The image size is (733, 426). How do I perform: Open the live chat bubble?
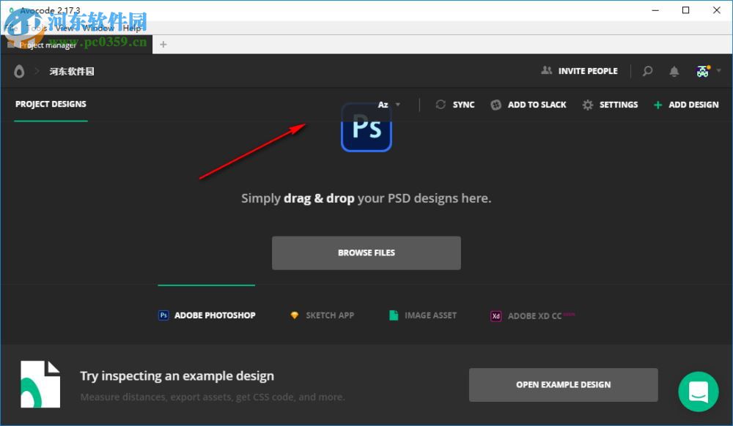[x=698, y=392]
